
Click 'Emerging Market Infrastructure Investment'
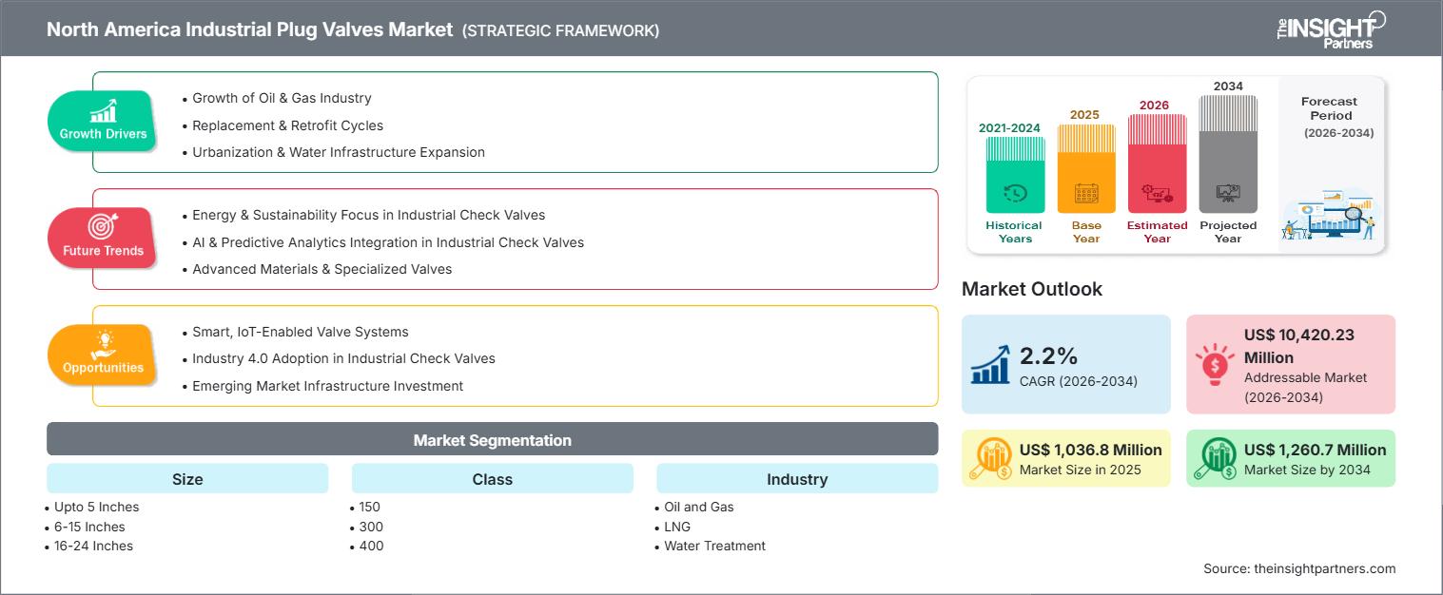327,385
